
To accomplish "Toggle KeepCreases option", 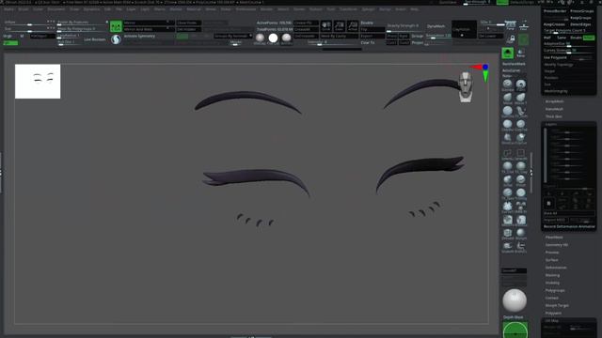I will click(554, 24).
